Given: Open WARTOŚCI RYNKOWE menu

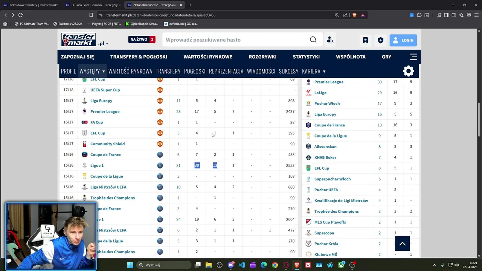Looking at the screenshot, I should click(208, 57).
